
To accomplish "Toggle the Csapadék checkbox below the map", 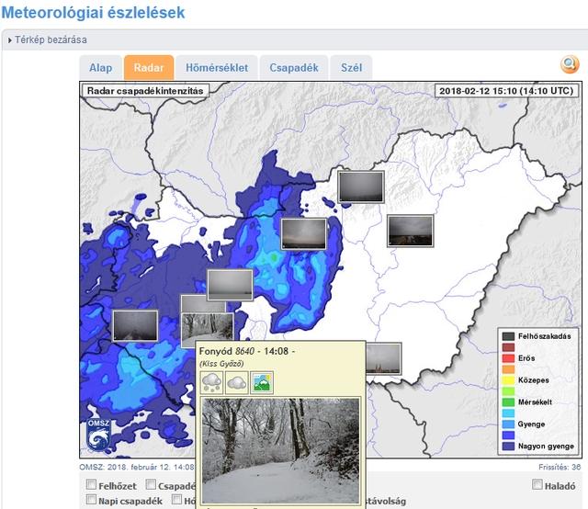I will pyautogui.click(x=151, y=484).
